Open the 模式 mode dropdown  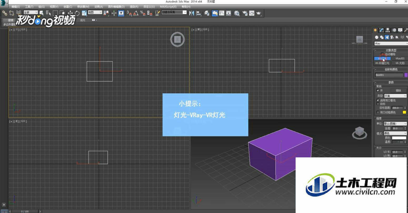[395, 133]
